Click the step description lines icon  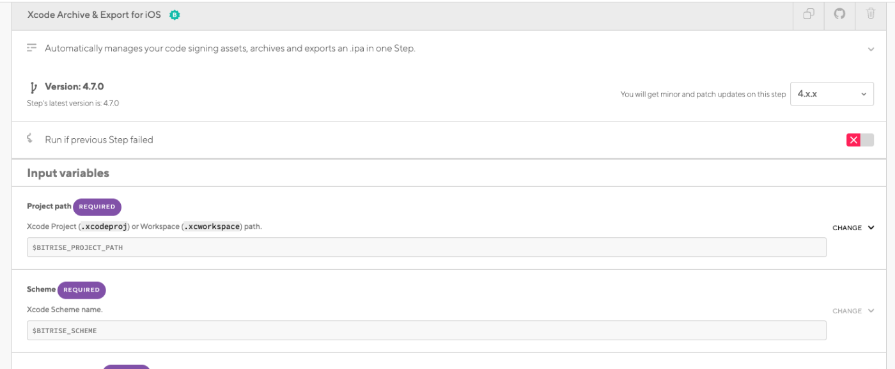[x=31, y=48]
